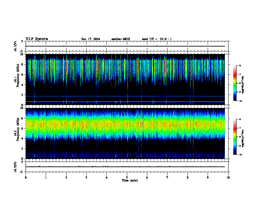The height and width of the screenshot is (199, 257).
Task: Click the ch.3 voltage waveform trace
Action: [x=125, y=167]
